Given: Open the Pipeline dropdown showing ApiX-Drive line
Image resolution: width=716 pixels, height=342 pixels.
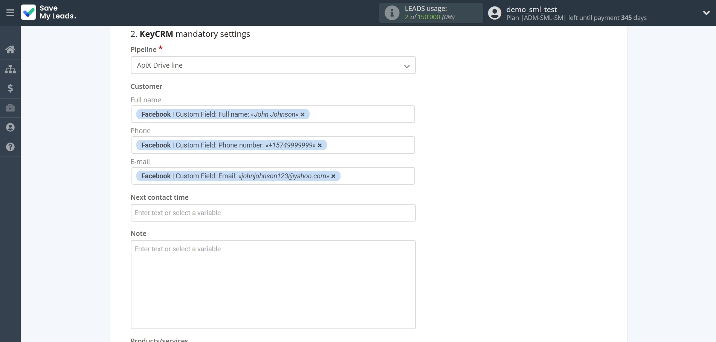Looking at the screenshot, I should (273, 65).
